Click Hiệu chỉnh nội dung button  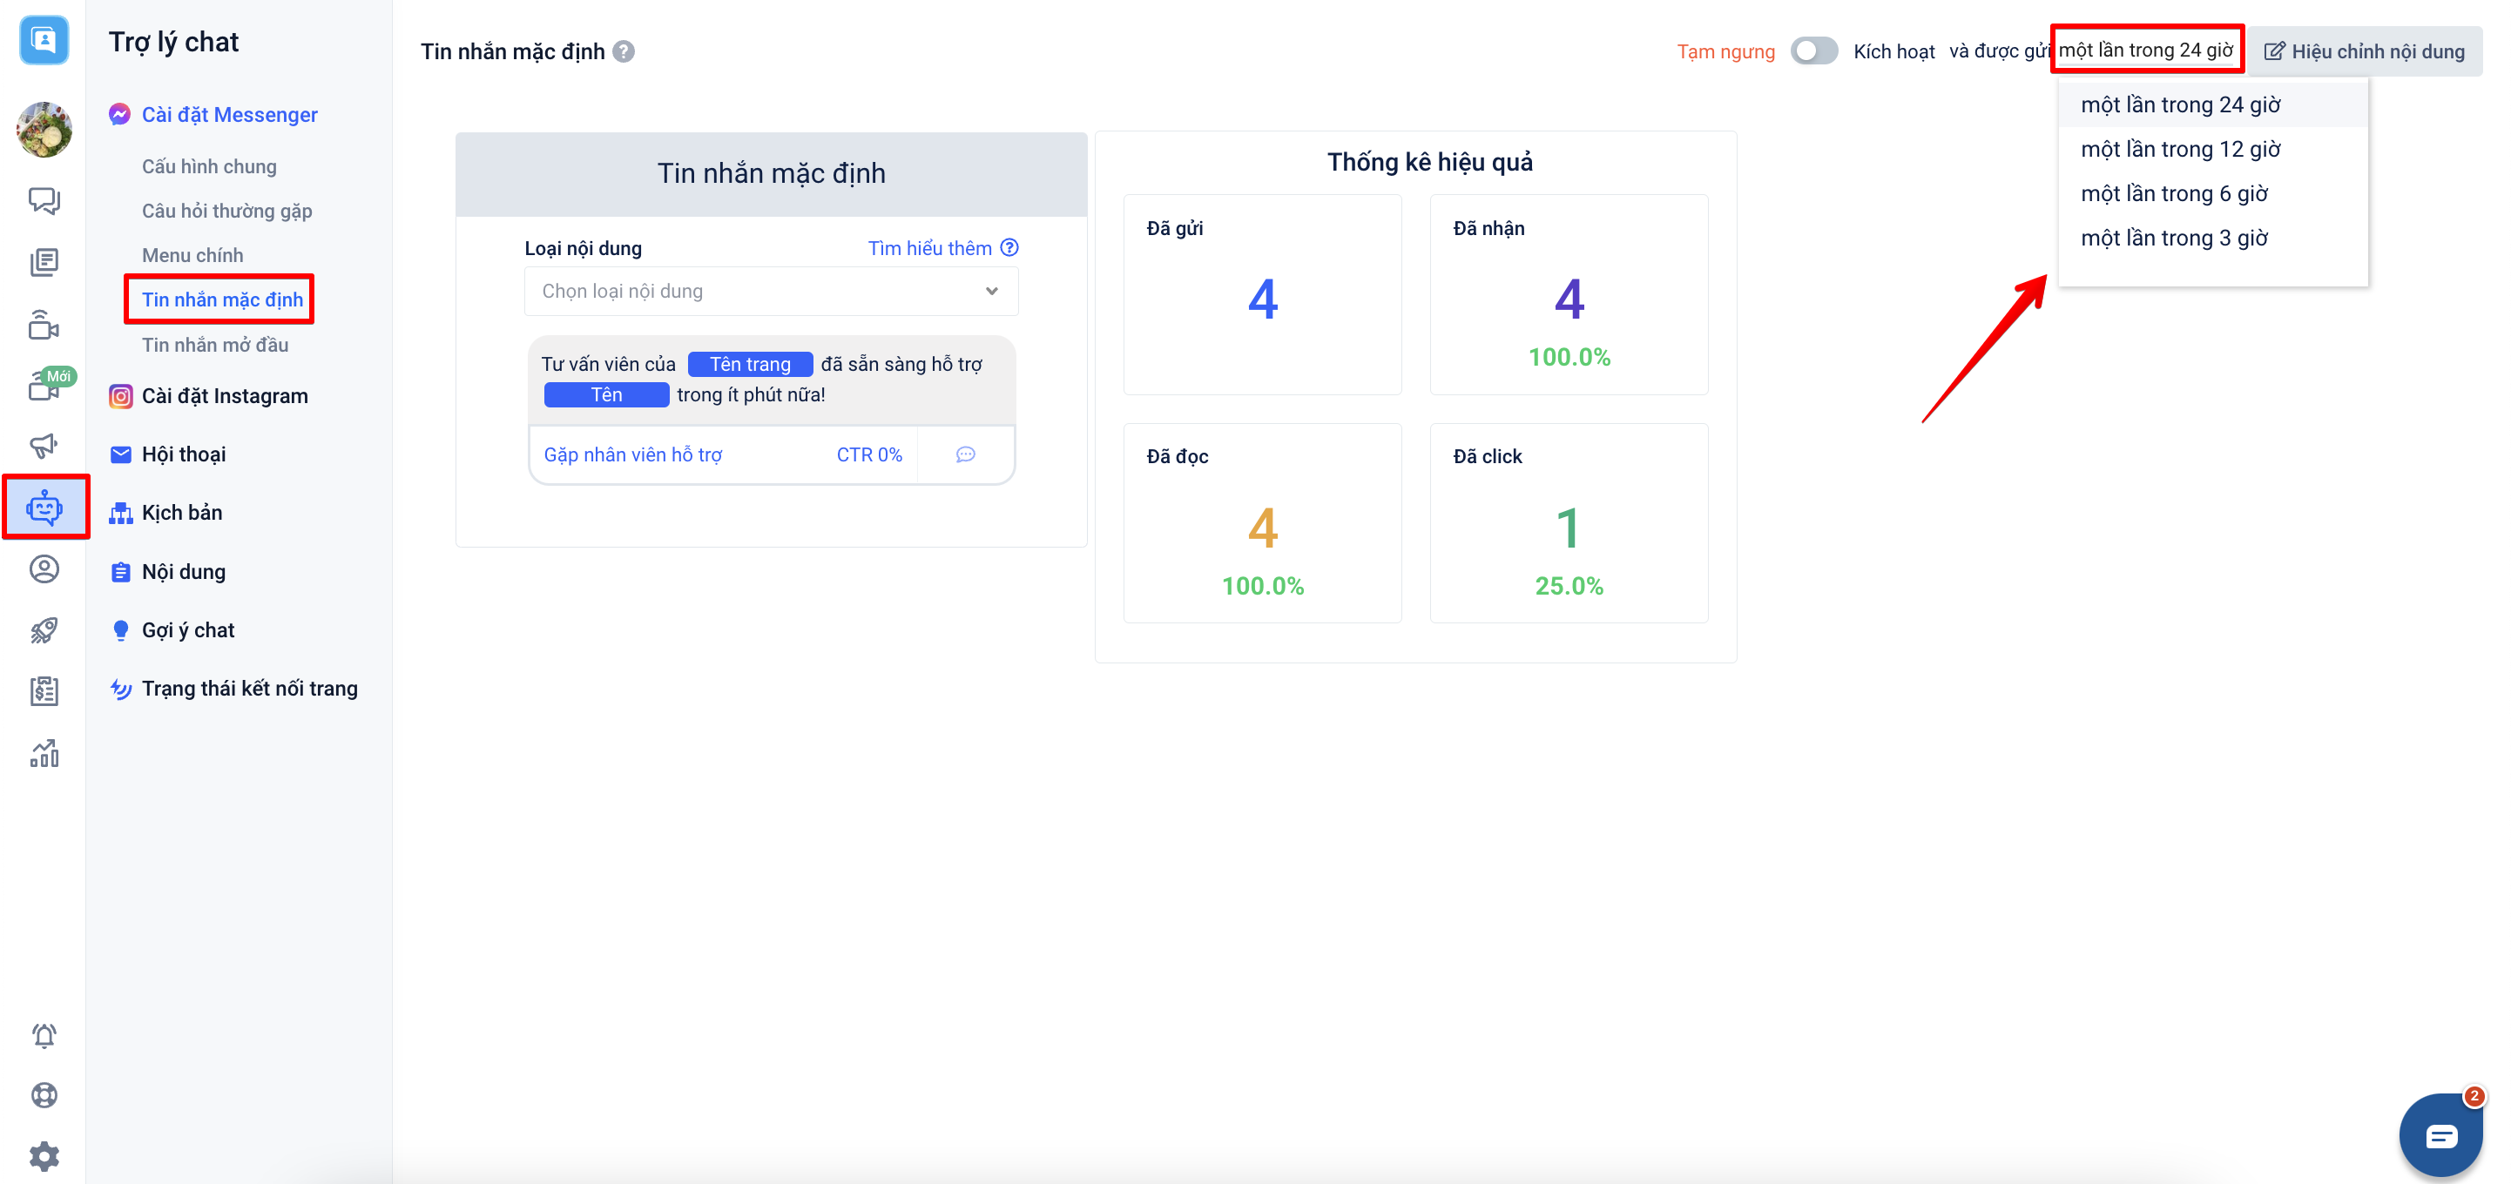(2364, 51)
